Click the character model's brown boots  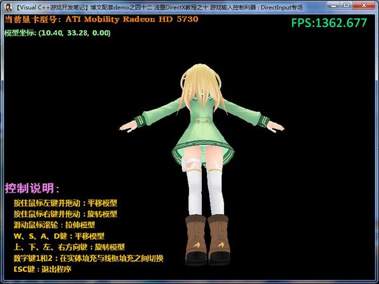click(x=208, y=240)
